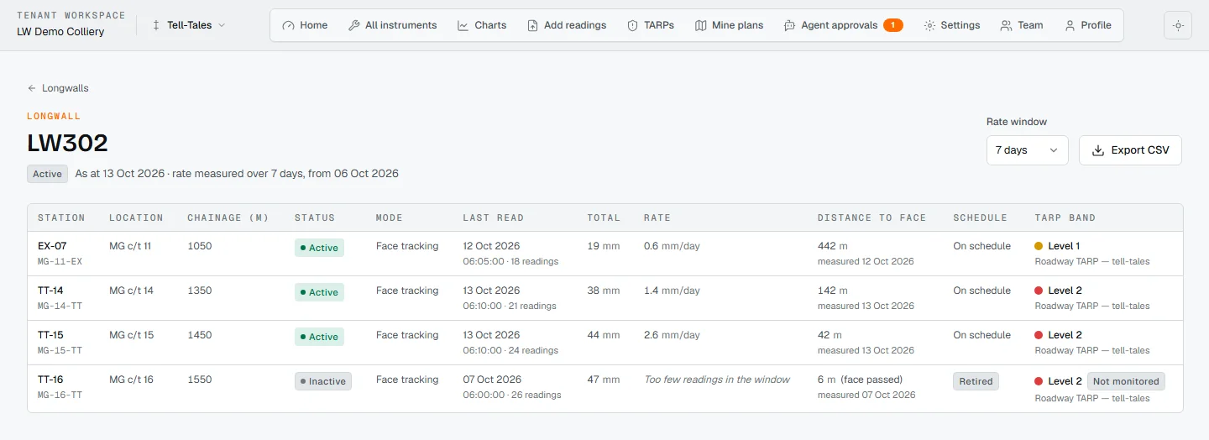Click the Retired schedule badge
The image size is (1209, 440).
coord(976,381)
